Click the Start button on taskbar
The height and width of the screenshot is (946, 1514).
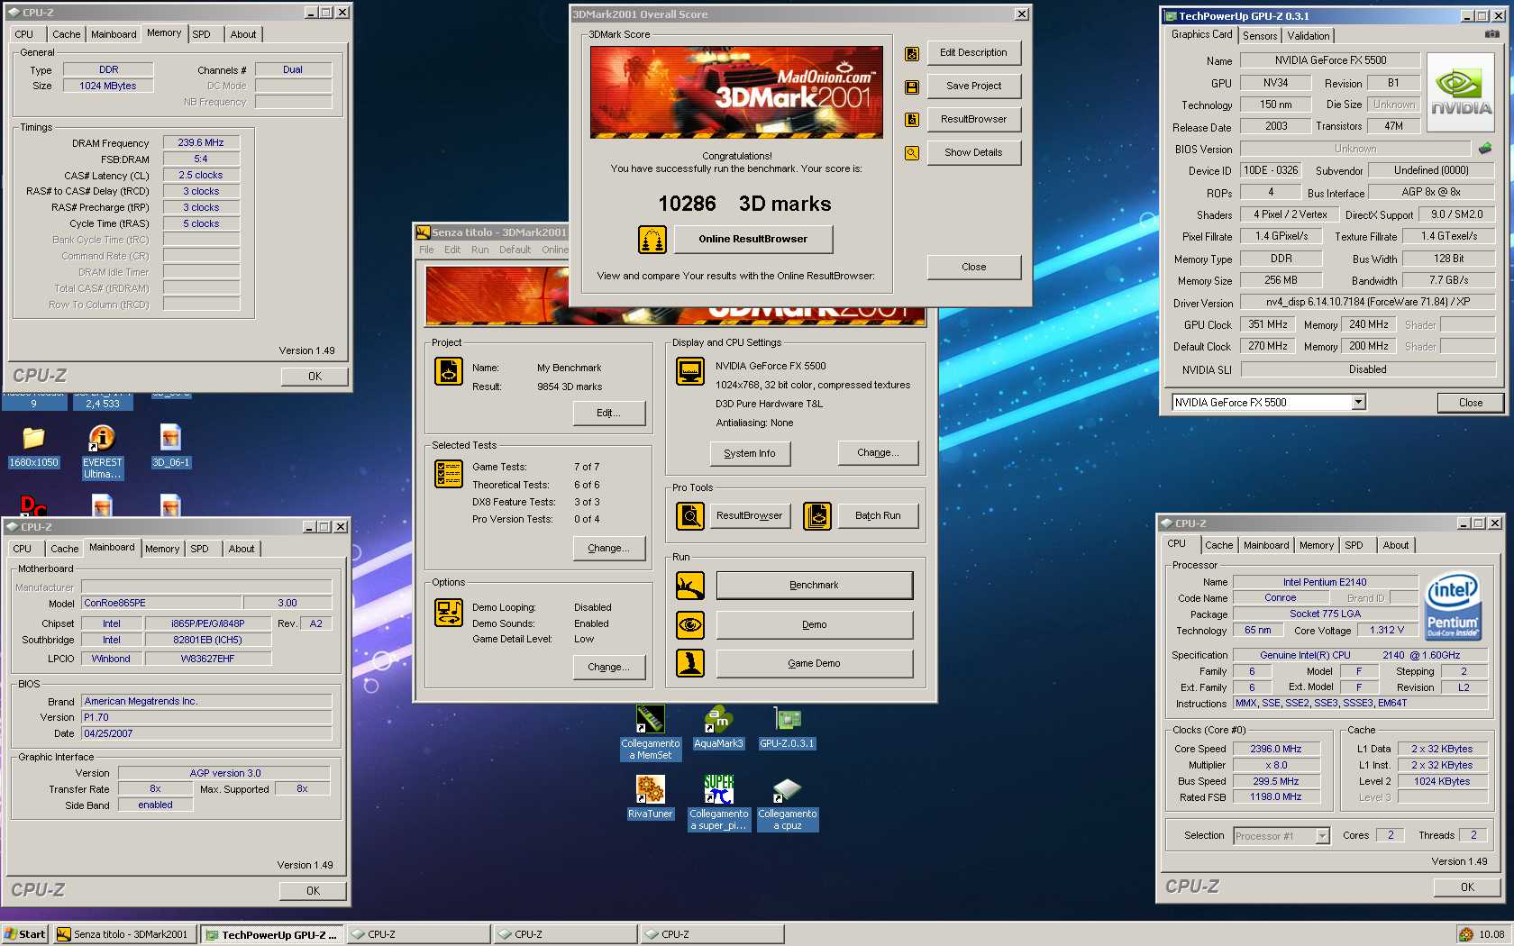coord(25,934)
